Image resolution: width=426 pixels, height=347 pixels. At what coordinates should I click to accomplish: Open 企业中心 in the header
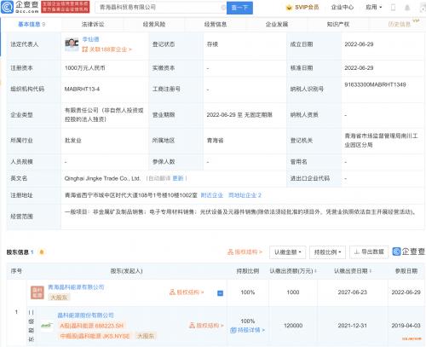click(x=342, y=8)
